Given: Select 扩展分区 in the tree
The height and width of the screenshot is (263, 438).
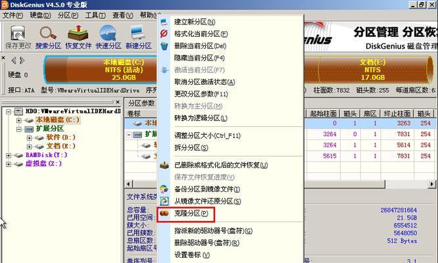Looking at the screenshot, I should tap(50, 129).
